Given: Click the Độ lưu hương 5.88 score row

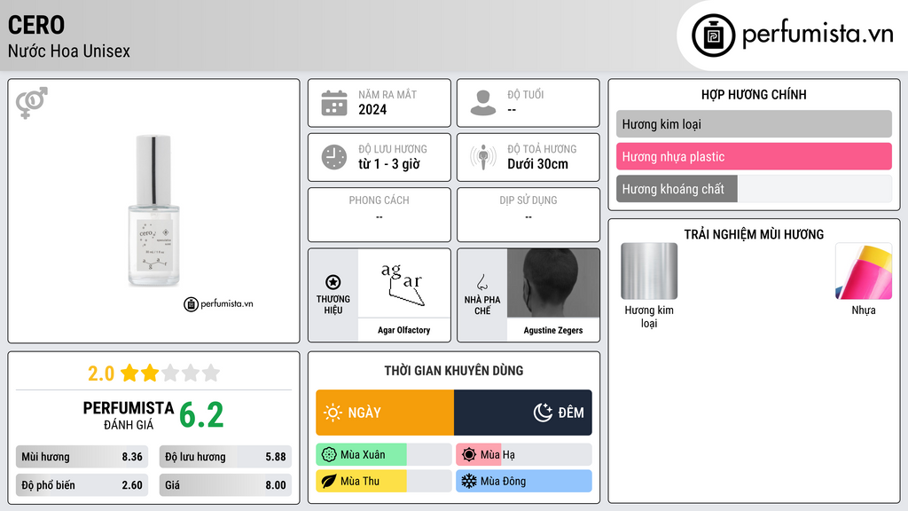Looking at the screenshot, I should tap(225, 457).
